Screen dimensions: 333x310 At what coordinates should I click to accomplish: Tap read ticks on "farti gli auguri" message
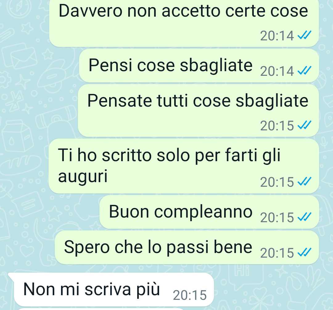304,182
